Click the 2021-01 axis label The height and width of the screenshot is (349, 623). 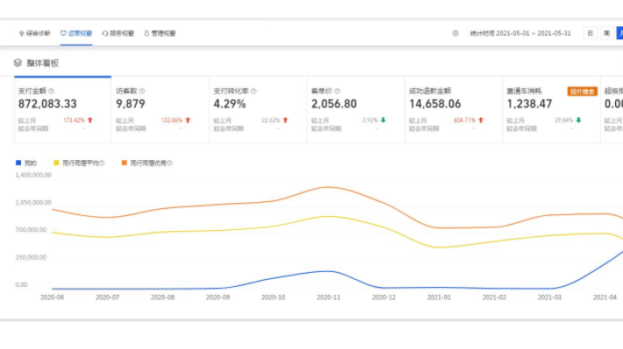(439, 297)
